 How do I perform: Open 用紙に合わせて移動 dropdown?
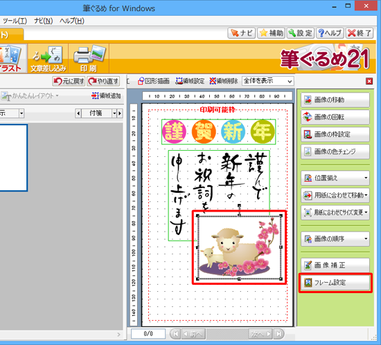(x=335, y=195)
